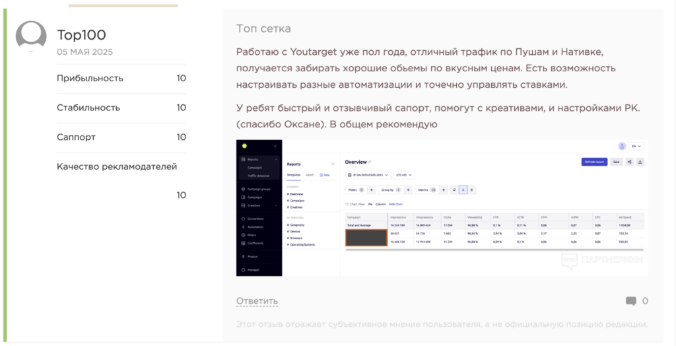Image resolution: width=676 pixels, height=346 pixels.
Task: Choose Column chart view
Action: point(380,204)
